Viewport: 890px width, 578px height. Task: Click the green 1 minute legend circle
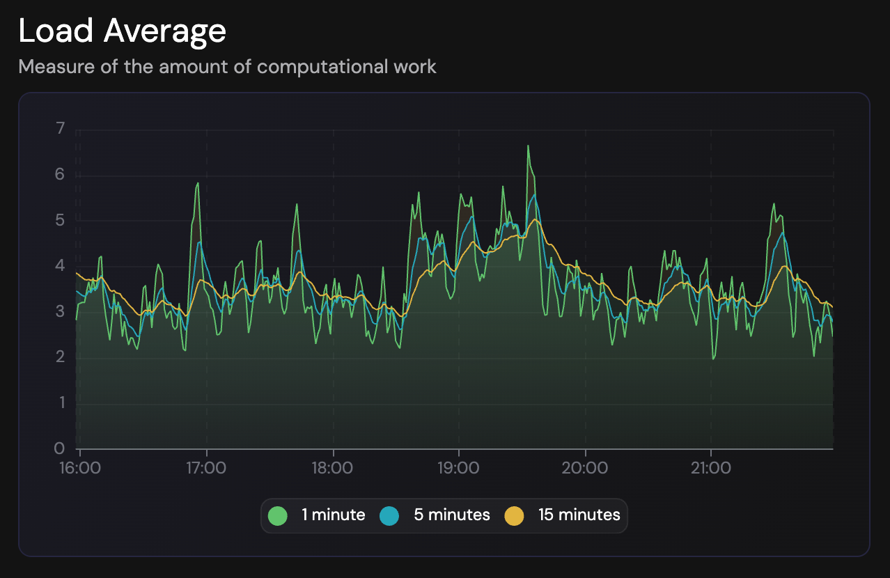point(278,515)
